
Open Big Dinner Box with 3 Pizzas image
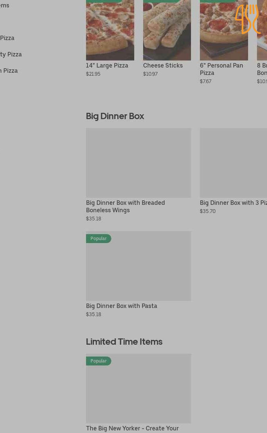[x=233, y=163]
